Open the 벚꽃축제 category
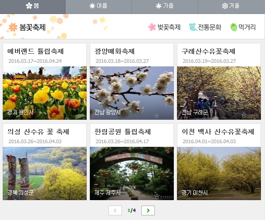This screenshot has height=220, width=265. 169,27
